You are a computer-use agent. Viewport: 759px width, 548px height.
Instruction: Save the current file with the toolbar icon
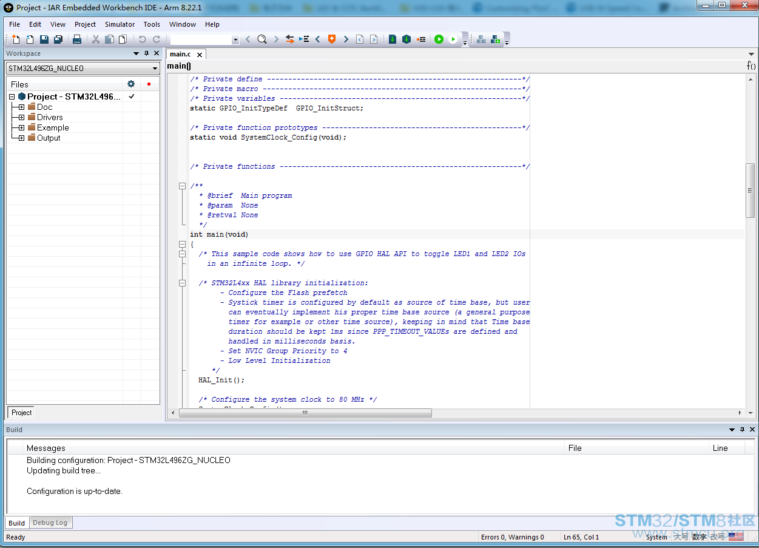click(x=44, y=39)
